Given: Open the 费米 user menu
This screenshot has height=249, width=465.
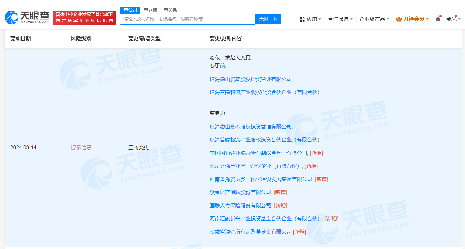Looking at the screenshot, I should (454, 19).
